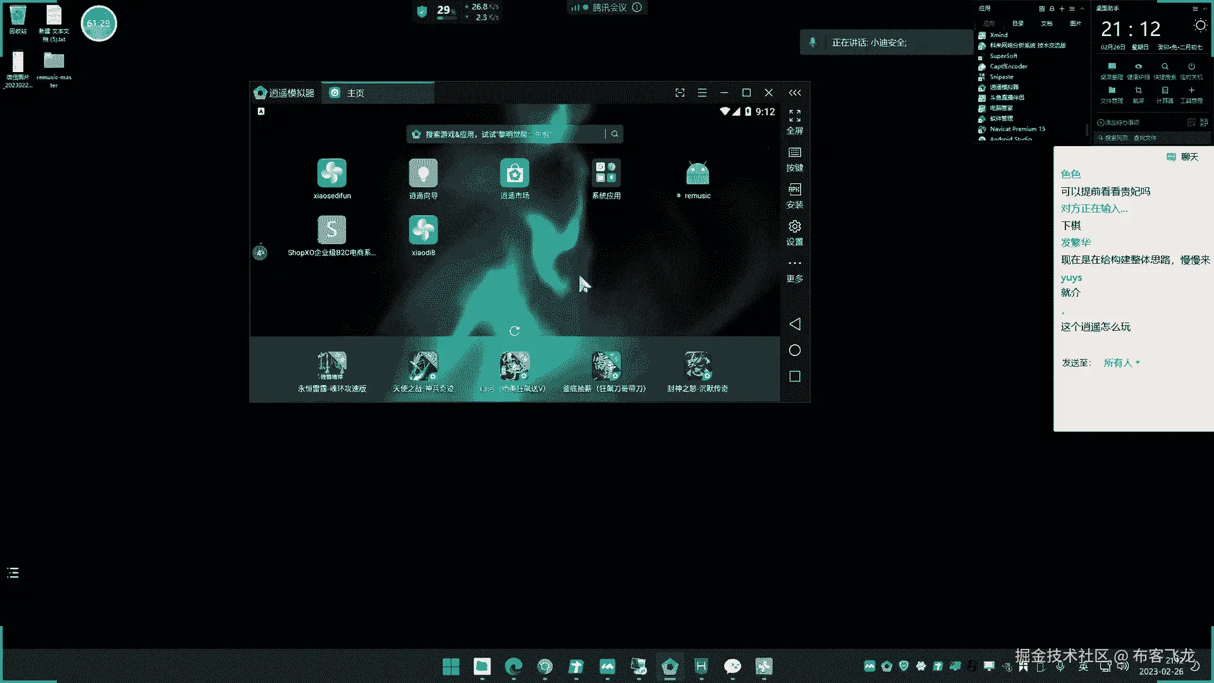The height and width of the screenshot is (683, 1214).
Task: Collapse emulator sidebar with triple chevron
Action: pyautogui.click(x=795, y=93)
